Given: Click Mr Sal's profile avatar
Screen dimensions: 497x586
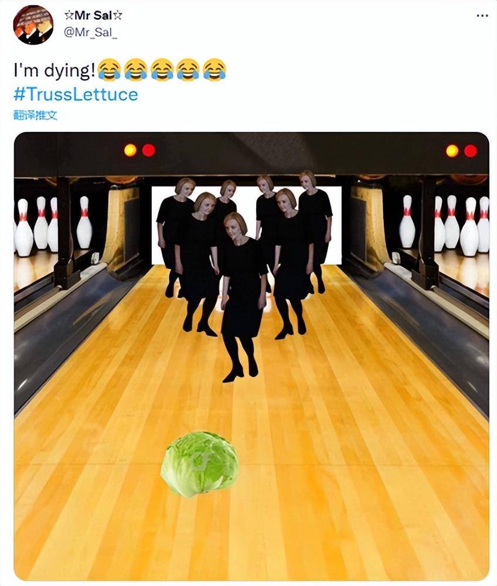Looking at the screenshot, I should pos(33,25).
